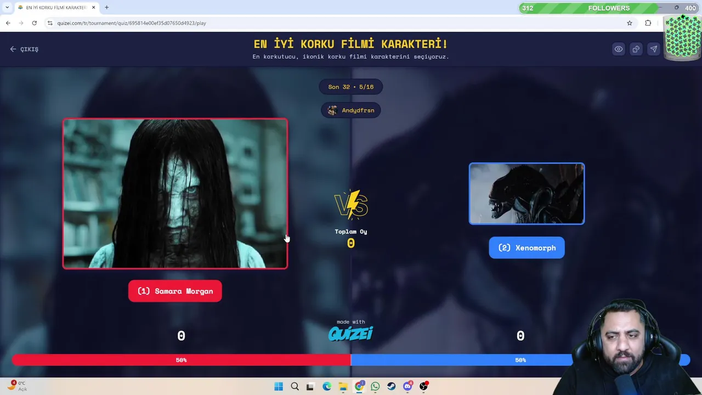This screenshot has height=395, width=702.
Task: Open the browser extensions puzzle icon
Action: [x=648, y=23]
